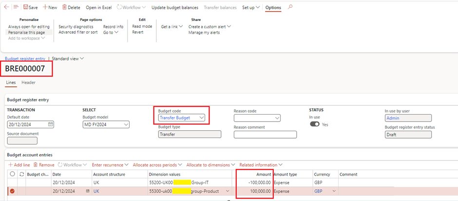Open the grid Workflow dropdown
The height and width of the screenshot is (201, 458).
[73, 165]
